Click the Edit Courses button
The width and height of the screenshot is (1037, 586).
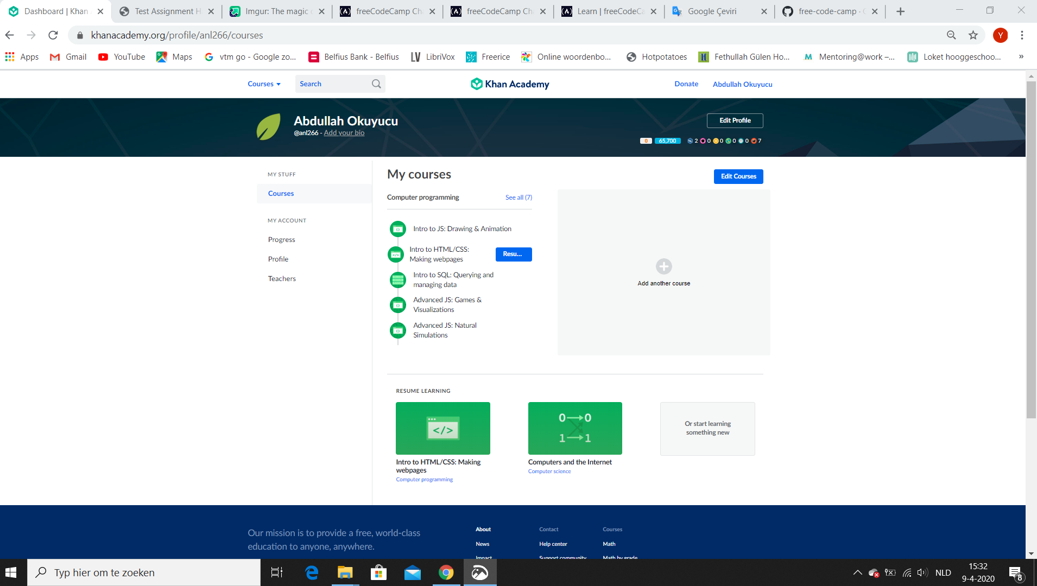(x=738, y=176)
